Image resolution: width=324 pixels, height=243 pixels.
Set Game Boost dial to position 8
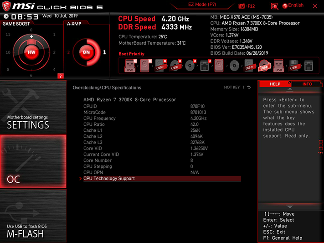pyautogui.click(x=8, y=69)
